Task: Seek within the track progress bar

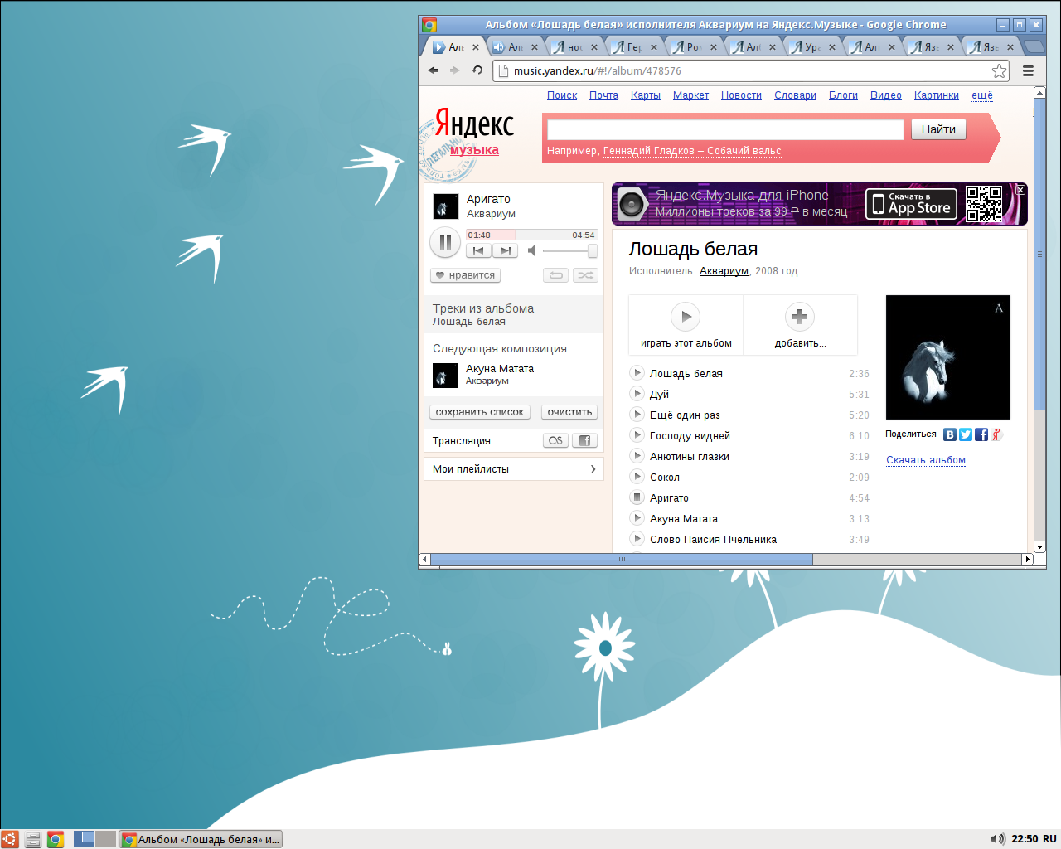Action: click(531, 235)
